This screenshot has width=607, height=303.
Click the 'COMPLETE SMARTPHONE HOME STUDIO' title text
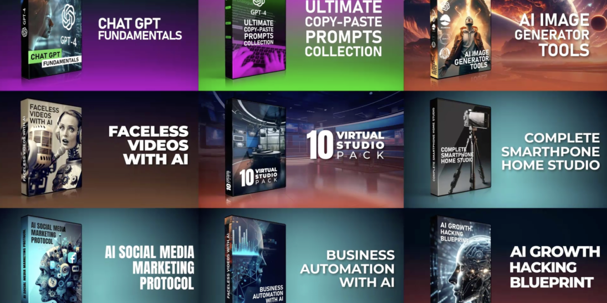pos(551,151)
